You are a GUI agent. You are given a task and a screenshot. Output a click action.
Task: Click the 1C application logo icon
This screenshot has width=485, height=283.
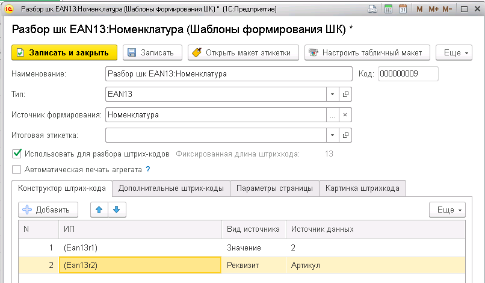pos(8,9)
